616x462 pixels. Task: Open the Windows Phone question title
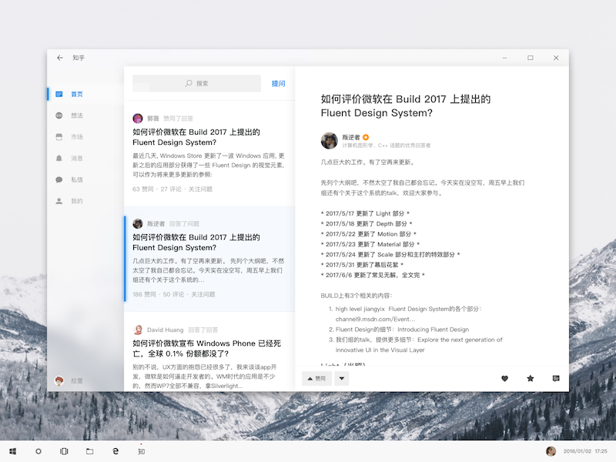click(x=206, y=349)
